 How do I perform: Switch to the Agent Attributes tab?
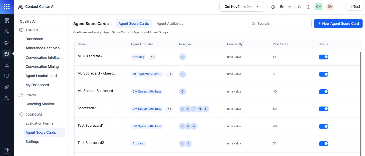pos(170,23)
